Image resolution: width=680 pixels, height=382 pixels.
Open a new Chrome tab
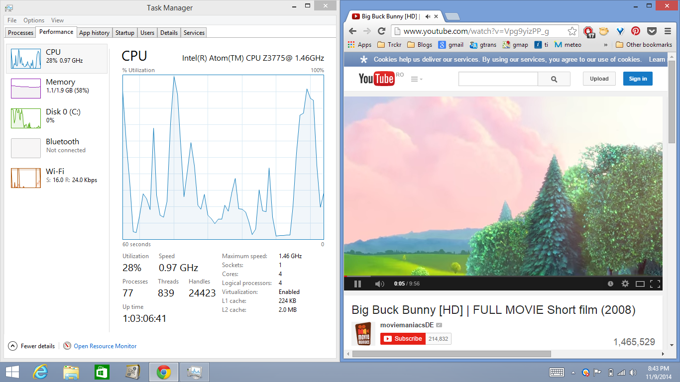tap(452, 16)
